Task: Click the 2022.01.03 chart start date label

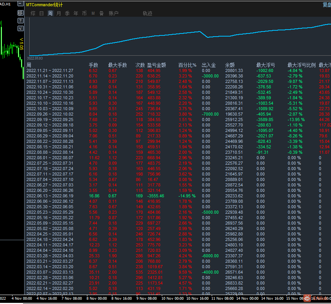Action: pyautogui.click(x=35, y=58)
